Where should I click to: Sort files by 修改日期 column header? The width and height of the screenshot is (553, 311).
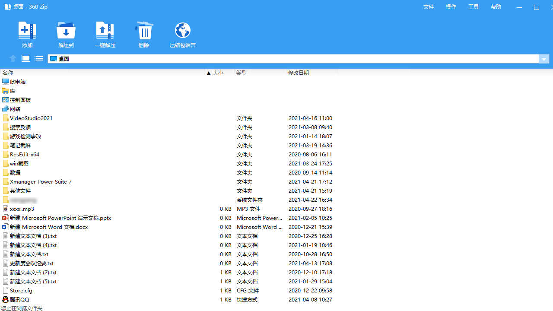point(299,73)
